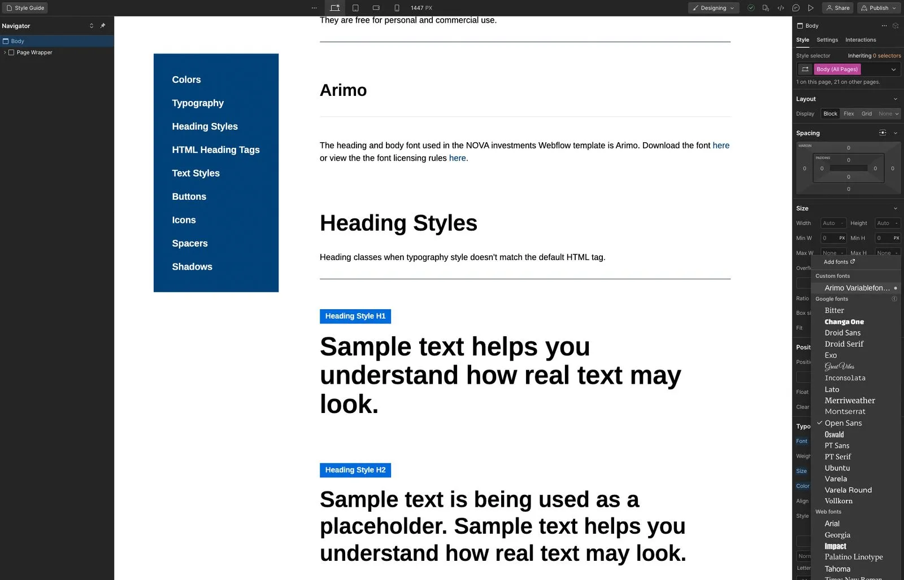Open the comments panel

point(796,8)
